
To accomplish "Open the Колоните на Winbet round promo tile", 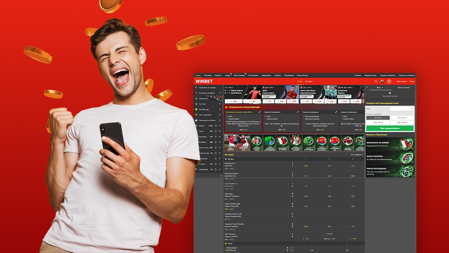I will click(282, 143).
